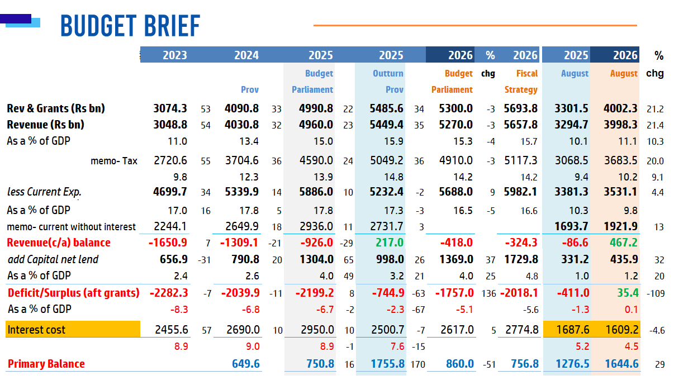Click the memo- Tax row label

pyautogui.click(x=114, y=161)
